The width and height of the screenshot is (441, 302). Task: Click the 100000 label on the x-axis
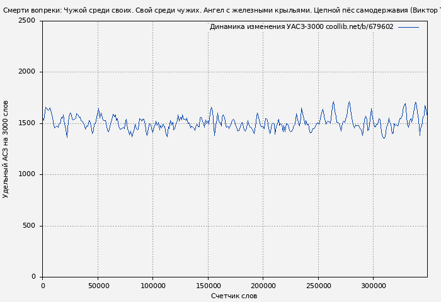point(152,286)
